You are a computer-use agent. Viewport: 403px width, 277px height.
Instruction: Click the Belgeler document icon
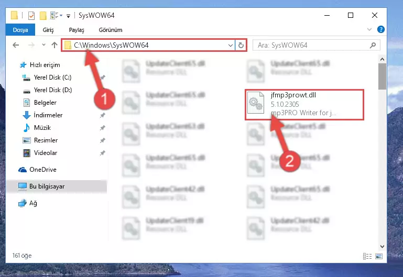(x=27, y=103)
